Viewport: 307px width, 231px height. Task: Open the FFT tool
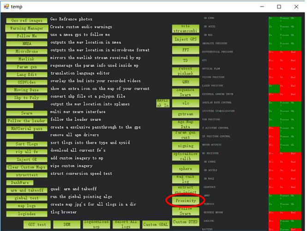[186, 50]
